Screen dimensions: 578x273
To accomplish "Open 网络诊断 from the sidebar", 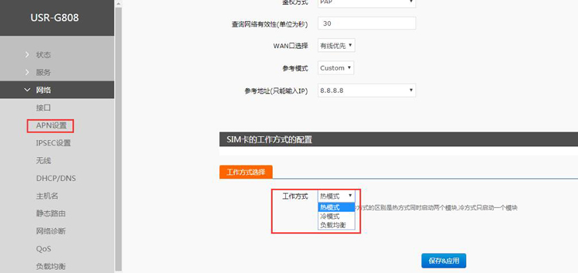I will [x=51, y=231].
